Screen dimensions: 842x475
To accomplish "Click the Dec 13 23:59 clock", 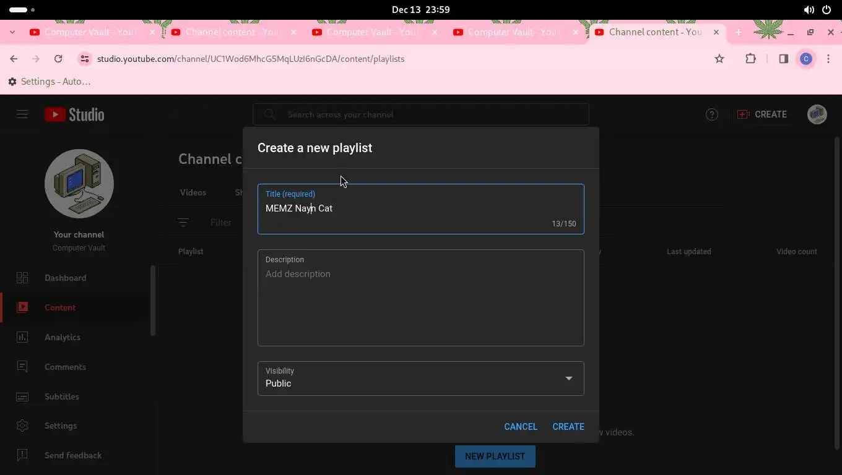I will 421,10.
